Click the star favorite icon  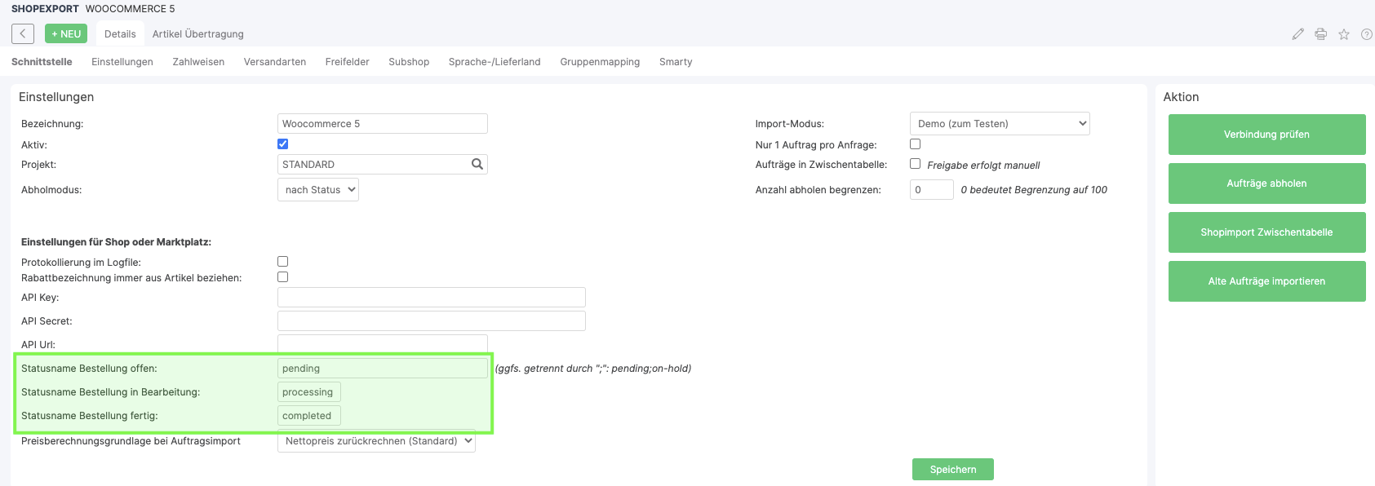pos(1343,34)
